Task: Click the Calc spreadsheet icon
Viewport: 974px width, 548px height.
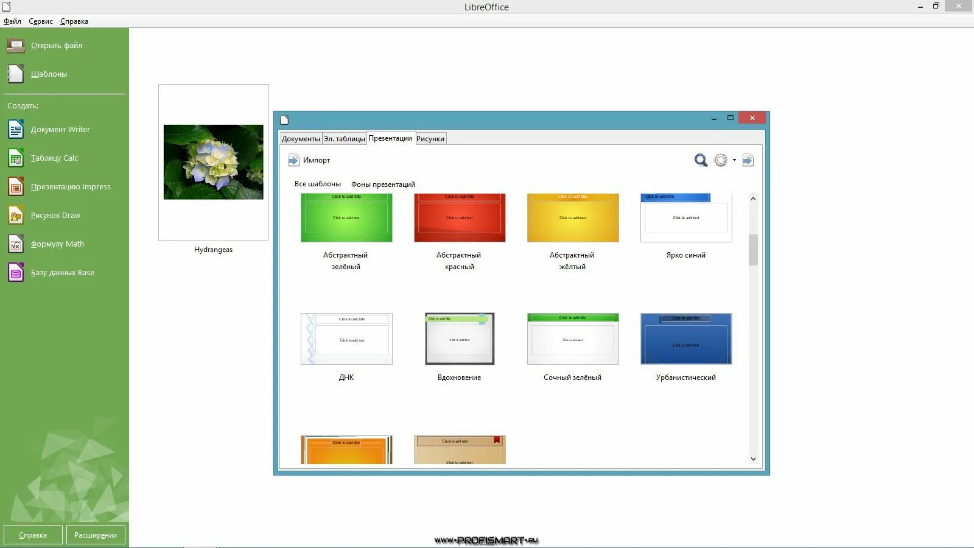Action: click(x=16, y=158)
